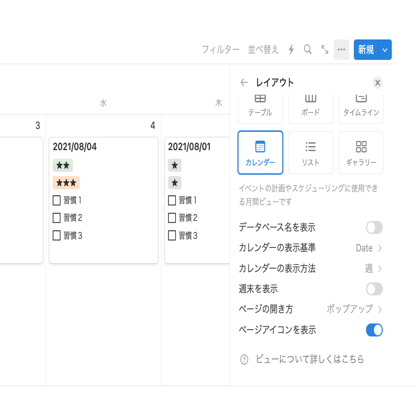Go back using the layout panel arrow
The height and width of the screenshot is (415, 415).
(244, 83)
